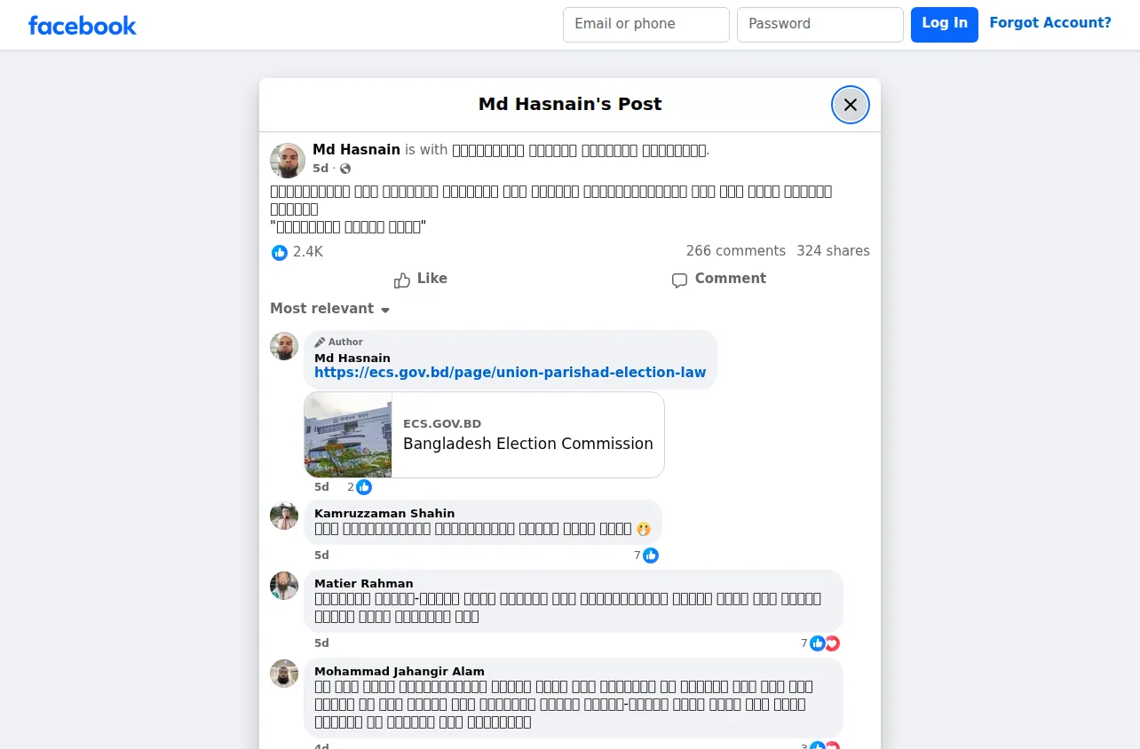Click the Election Commission building preview thumbnail
Image resolution: width=1140 pixels, height=749 pixels.
pyautogui.click(x=348, y=435)
